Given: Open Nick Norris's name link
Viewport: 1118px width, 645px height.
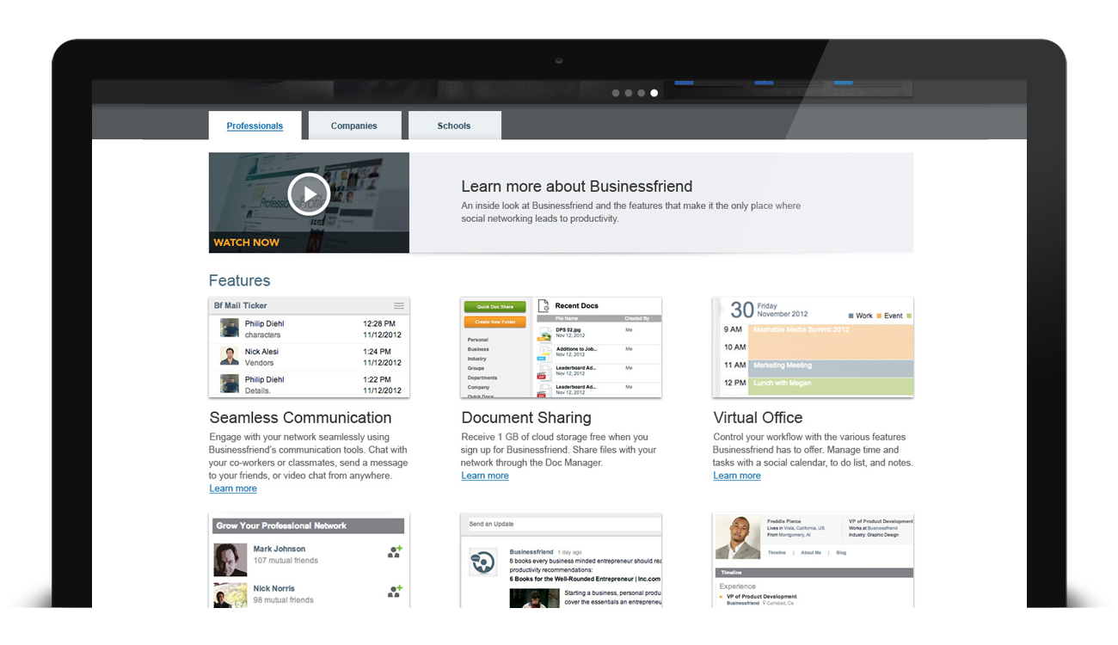Looking at the screenshot, I should tap(274, 588).
